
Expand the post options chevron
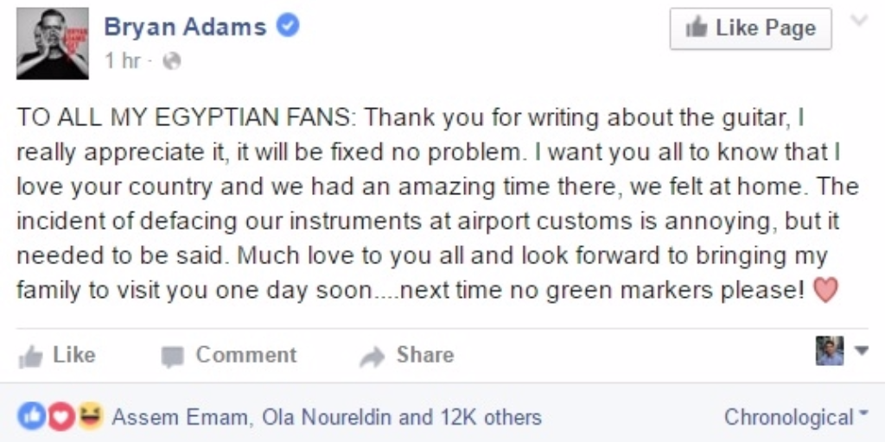coord(859,21)
